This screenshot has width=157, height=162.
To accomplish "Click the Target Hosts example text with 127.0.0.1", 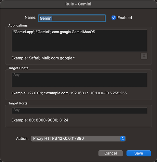I will click(x=69, y=93).
